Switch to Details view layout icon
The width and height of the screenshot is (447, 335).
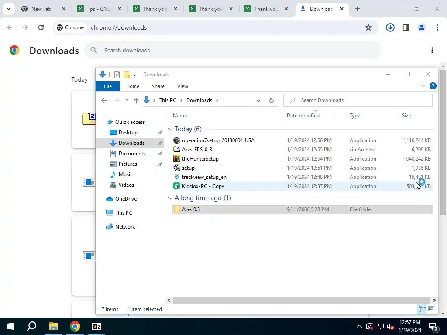click(x=422, y=309)
